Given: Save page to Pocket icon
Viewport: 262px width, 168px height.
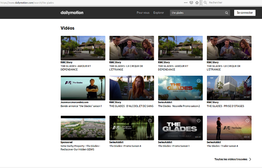Looking at the screenshot, I should 191,2.
